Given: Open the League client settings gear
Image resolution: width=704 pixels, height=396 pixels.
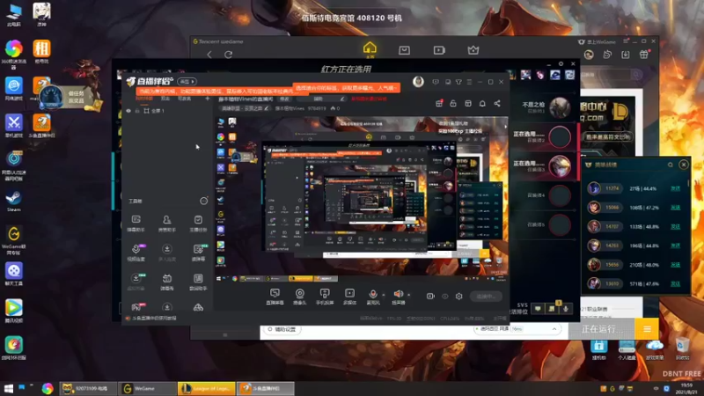Looking at the screenshot, I should tap(561, 63).
